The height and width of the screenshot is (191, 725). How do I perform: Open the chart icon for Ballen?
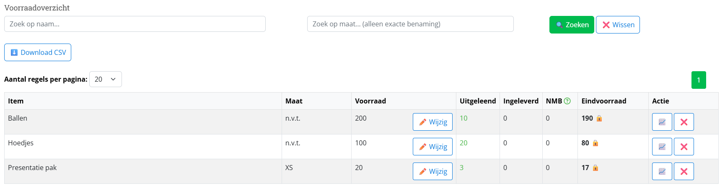[x=662, y=122]
